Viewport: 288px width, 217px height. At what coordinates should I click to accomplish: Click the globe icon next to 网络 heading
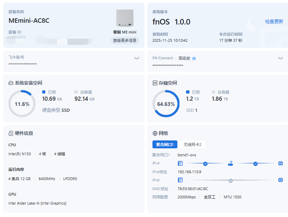pyautogui.click(x=155, y=133)
